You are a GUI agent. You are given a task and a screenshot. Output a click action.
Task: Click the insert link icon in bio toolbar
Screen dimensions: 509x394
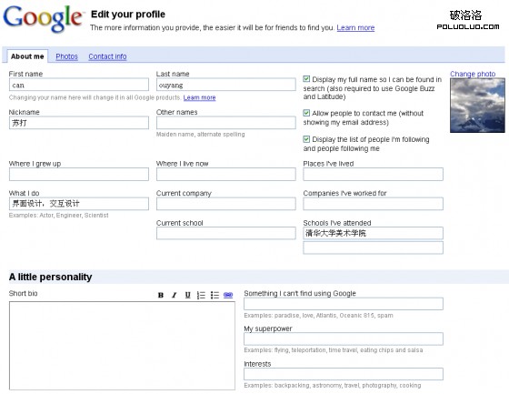click(x=228, y=295)
